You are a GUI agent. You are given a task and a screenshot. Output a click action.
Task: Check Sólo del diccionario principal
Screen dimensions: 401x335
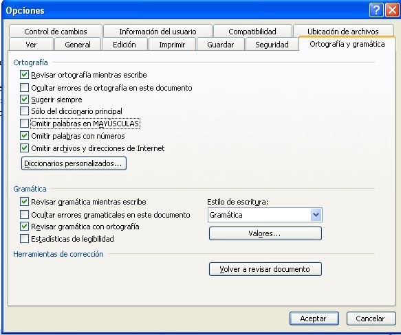coord(24,111)
